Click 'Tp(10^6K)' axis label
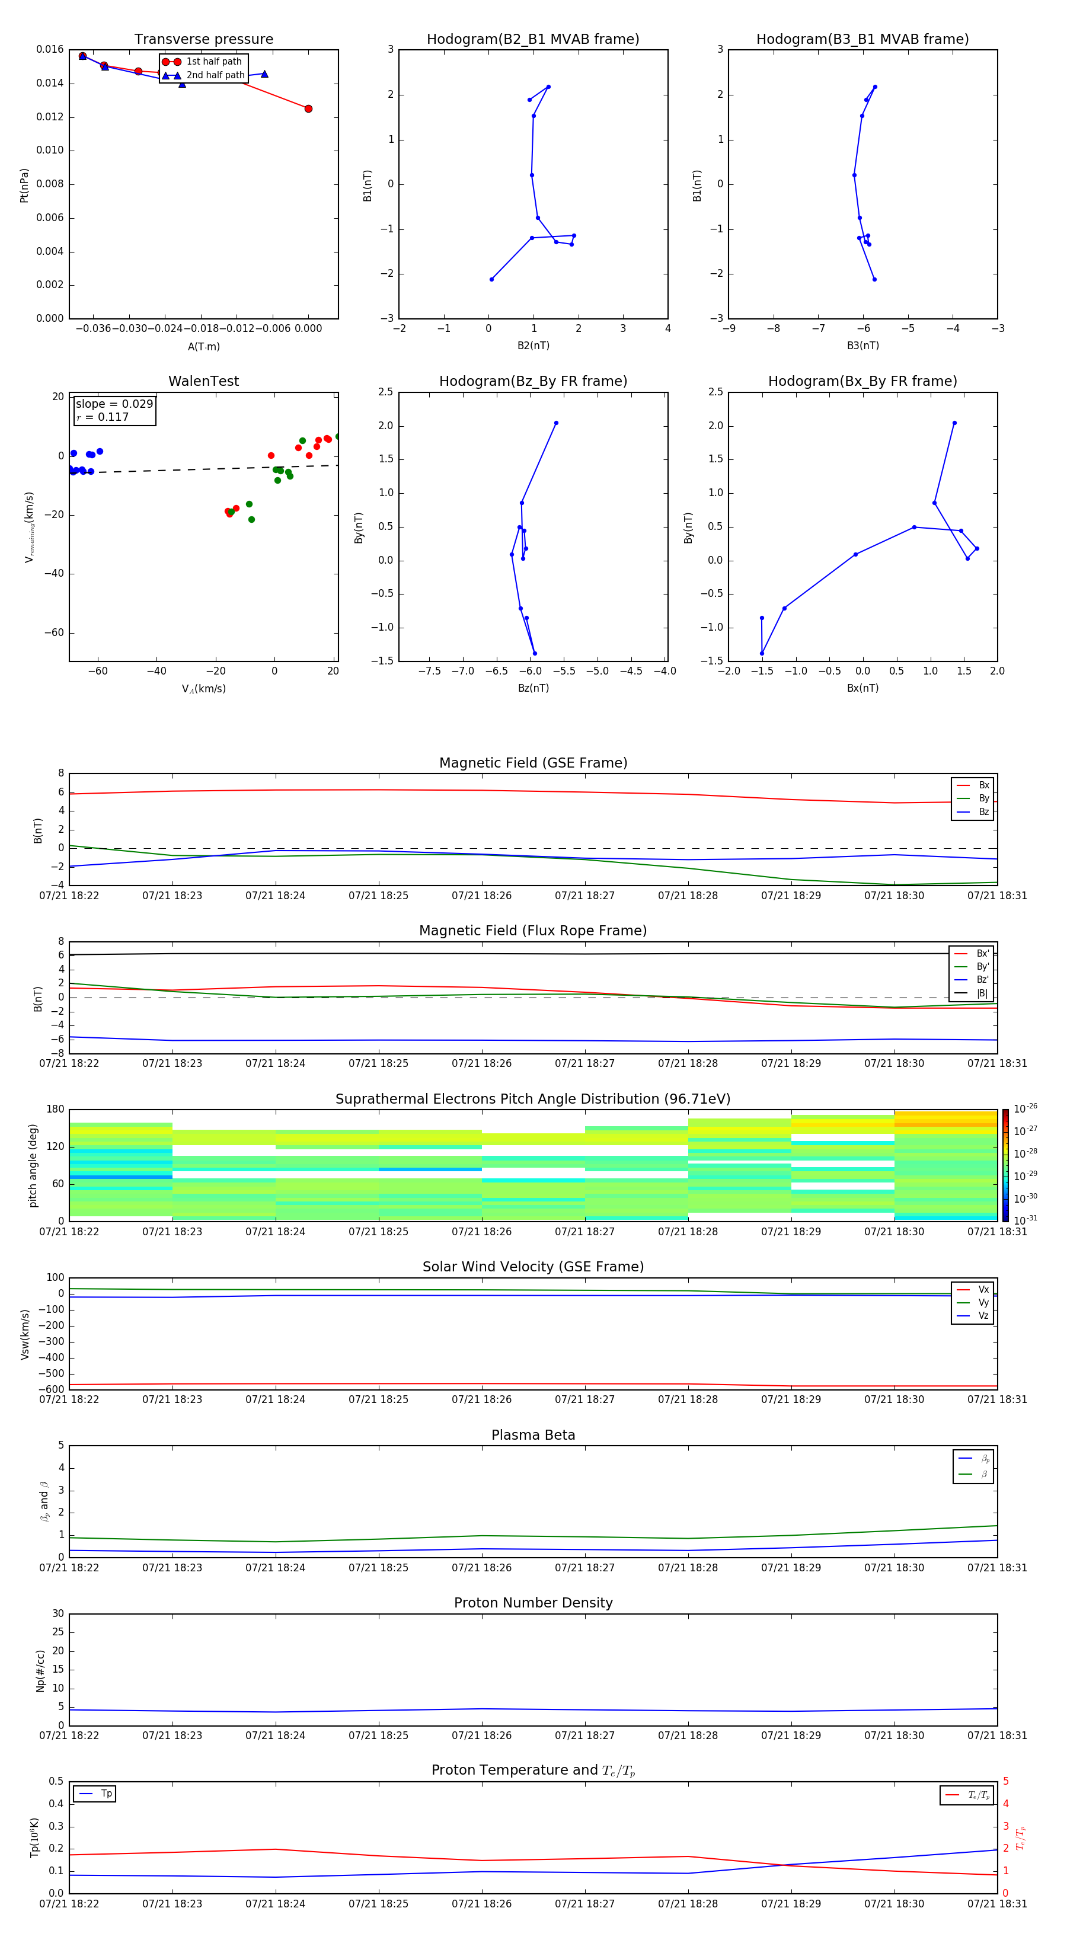This screenshot has height=1956, width=1067. (34, 1838)
